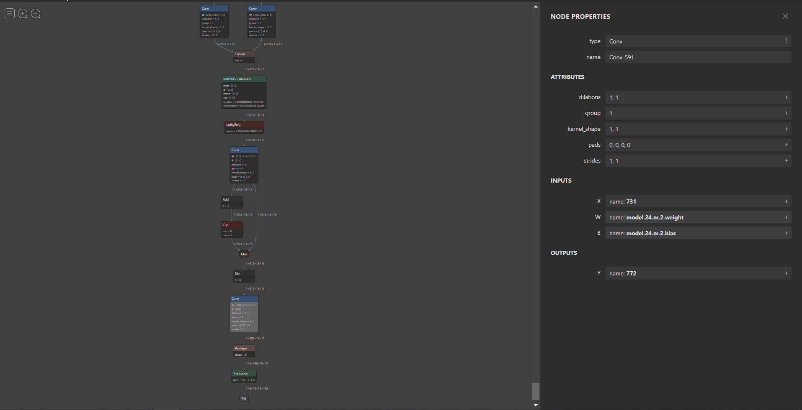Open the Netron hamburger menu
Viewport: 802px width, 410px height.
10,13
